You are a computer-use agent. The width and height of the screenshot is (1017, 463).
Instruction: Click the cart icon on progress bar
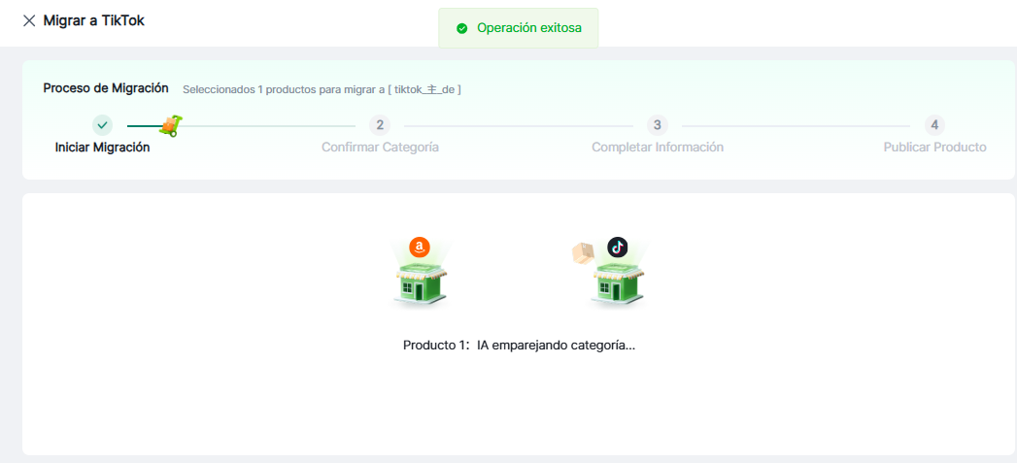point(171,126)
